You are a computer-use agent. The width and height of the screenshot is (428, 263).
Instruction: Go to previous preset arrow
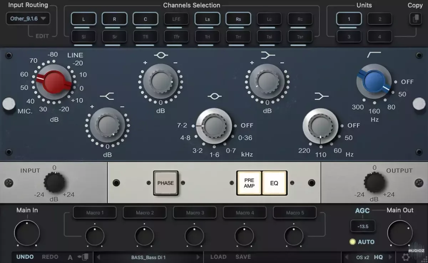tap(99, 257)
